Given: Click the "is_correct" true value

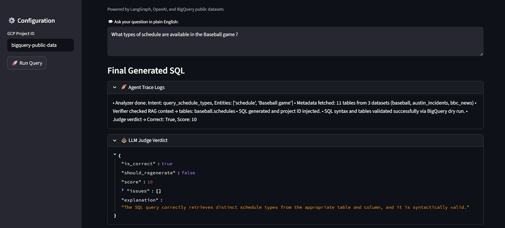Looking at the screenshot, I should tap(167, 164).
